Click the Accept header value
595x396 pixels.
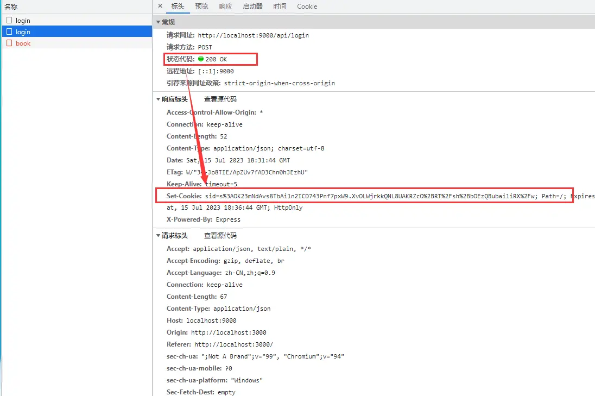pyautogui.click(x=252, y=249)
